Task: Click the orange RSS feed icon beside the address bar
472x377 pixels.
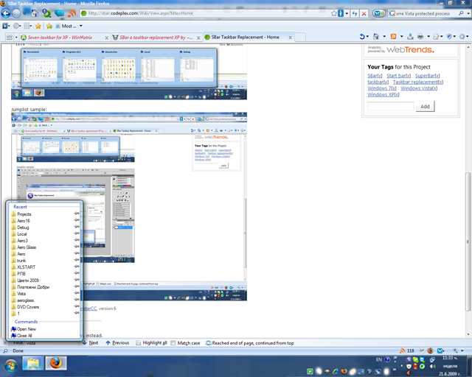Action: (x=72, y=13)
